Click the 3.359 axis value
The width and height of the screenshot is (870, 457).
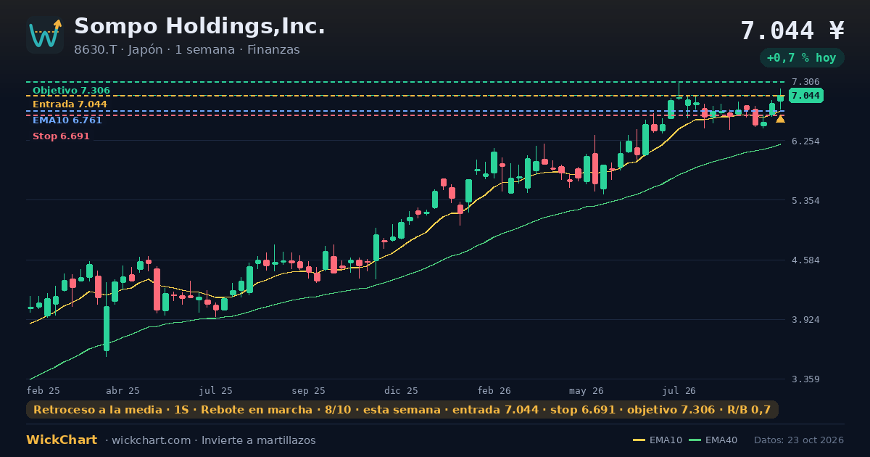(805, 379)
